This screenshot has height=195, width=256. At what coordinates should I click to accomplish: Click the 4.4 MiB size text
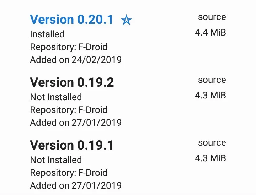pos(210,33)
